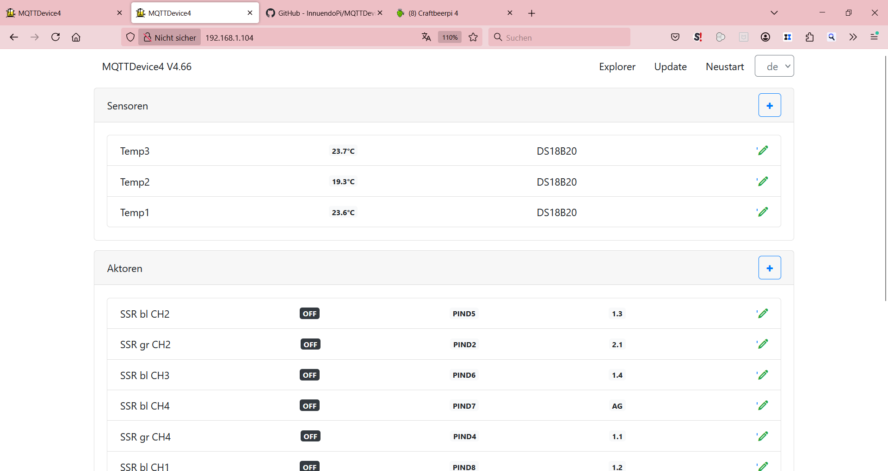Switch to the Craftbeerpi 4 tab
Image resolution: width=888 pixels, height=471 pixels.
click(x=451, y=13)
